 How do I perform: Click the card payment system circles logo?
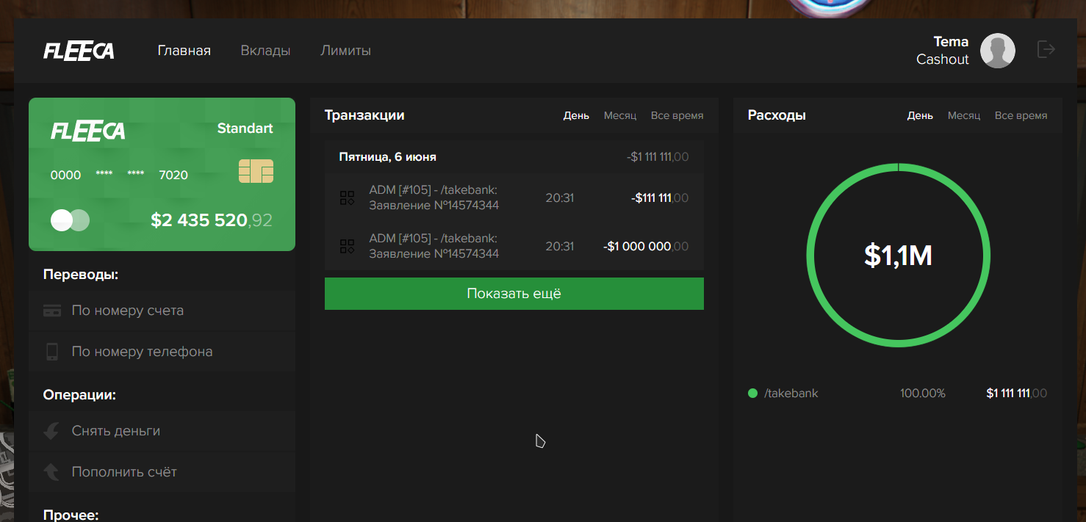70,220
